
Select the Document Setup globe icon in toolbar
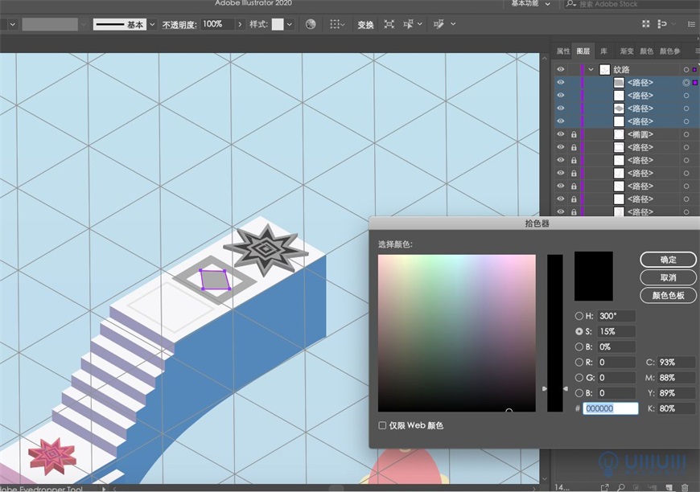point(311,24)
